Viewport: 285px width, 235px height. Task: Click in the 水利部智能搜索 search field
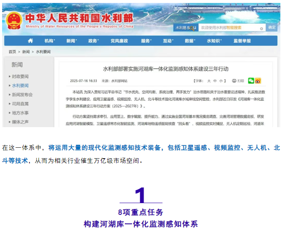pyautogui.click(x=227, y=28)
